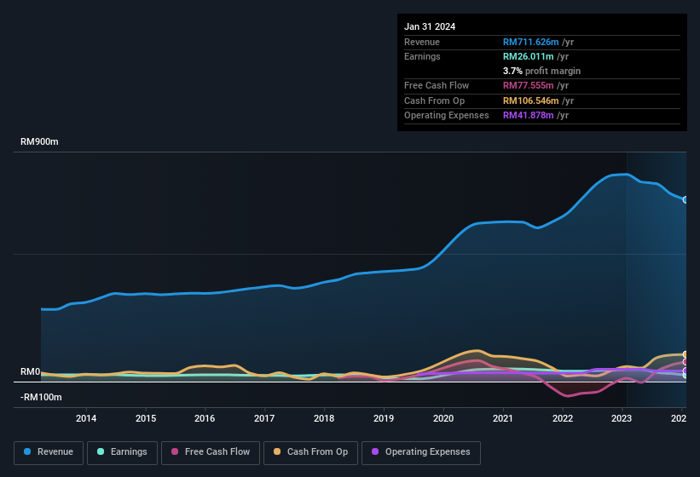Toggle the Earnings series legend
Image resolution: width=700 pixels, height=477 pixels.
click(x=122, y=452)
